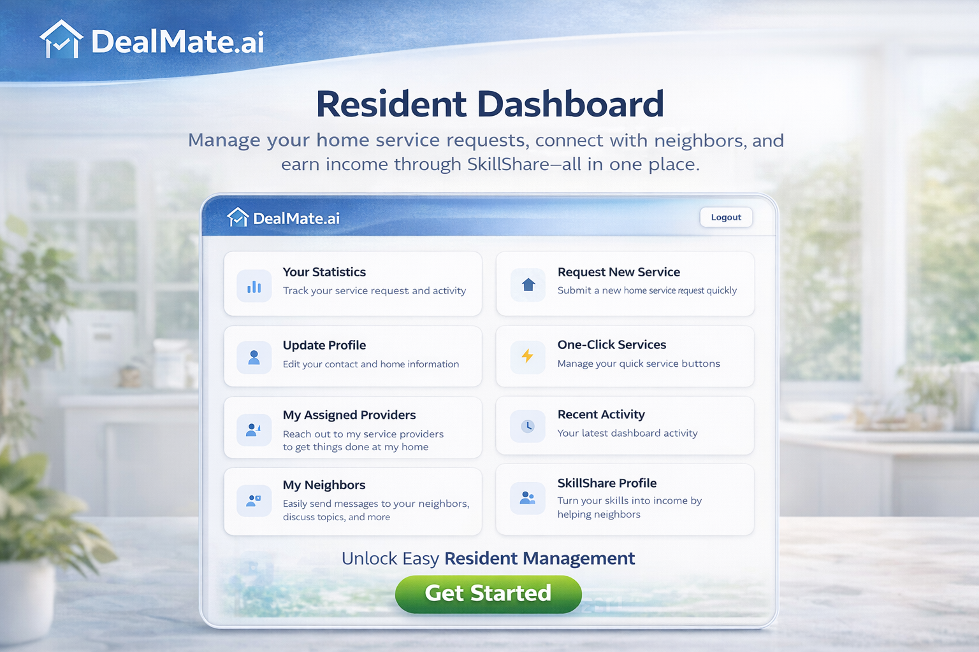
Task: Open the SkillShare Profile card
Action: [624, 499]
